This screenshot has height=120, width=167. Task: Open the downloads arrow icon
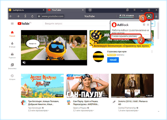pos(156,16)
